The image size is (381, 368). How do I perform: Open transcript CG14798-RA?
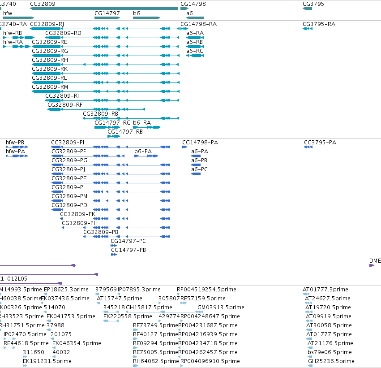tap(184, 29)
